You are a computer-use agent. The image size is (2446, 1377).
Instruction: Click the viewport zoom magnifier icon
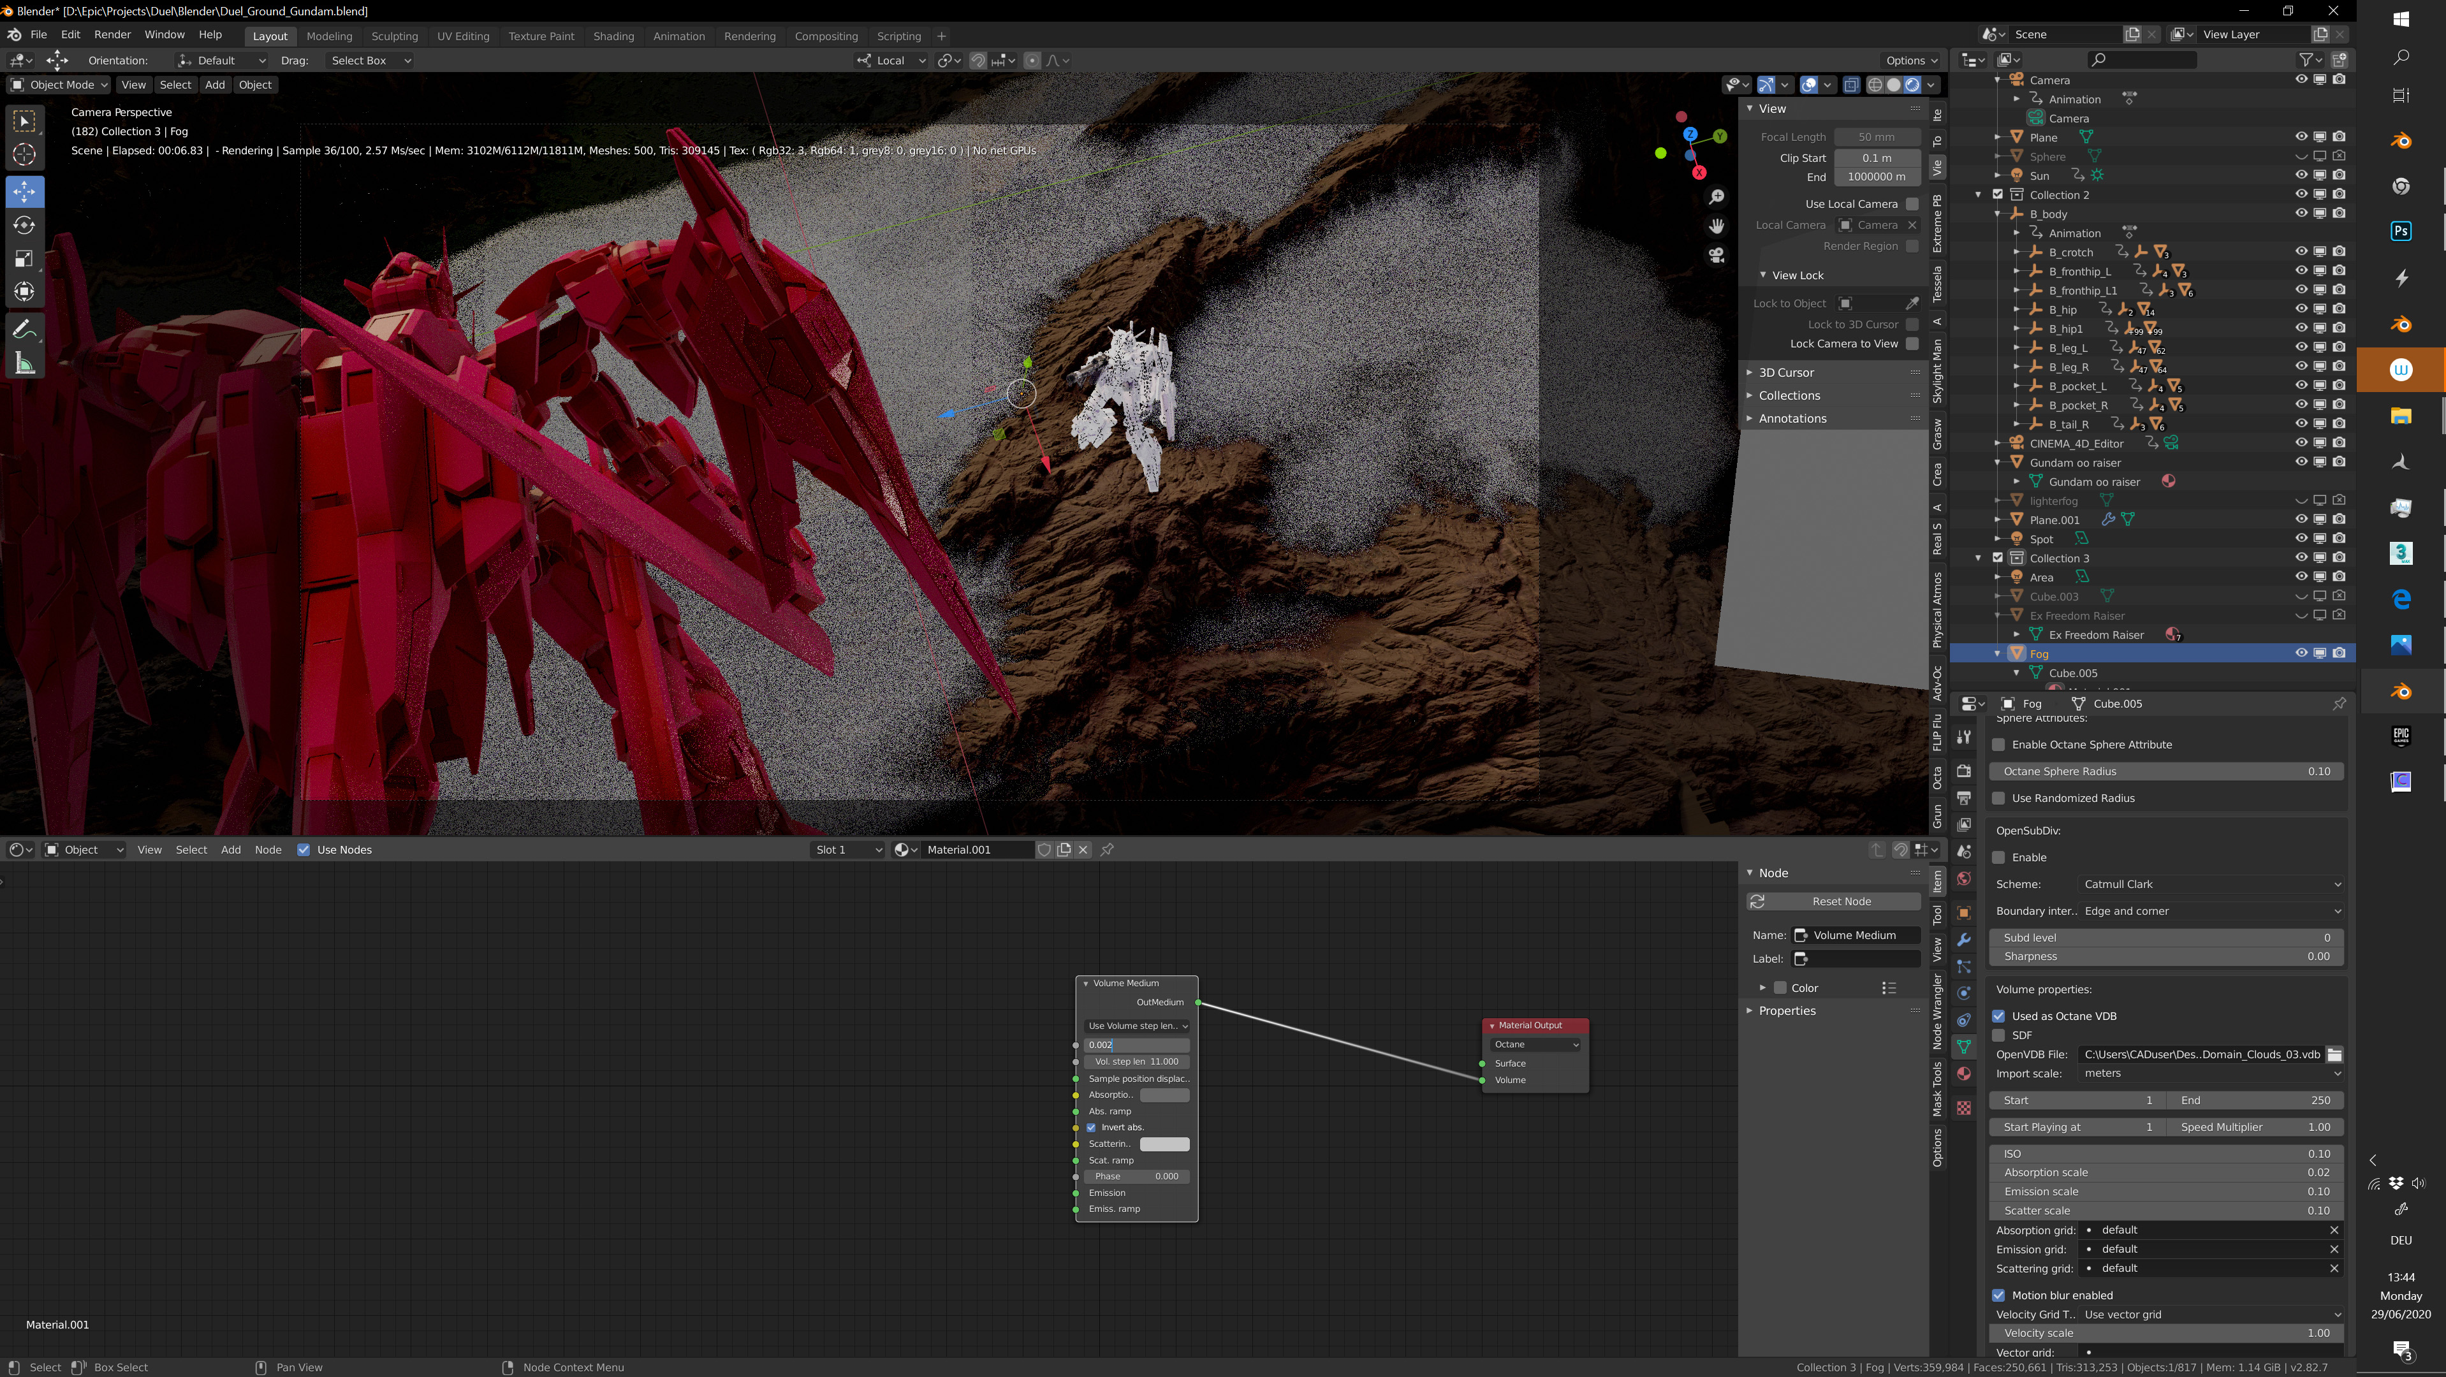coord(1716,196)
